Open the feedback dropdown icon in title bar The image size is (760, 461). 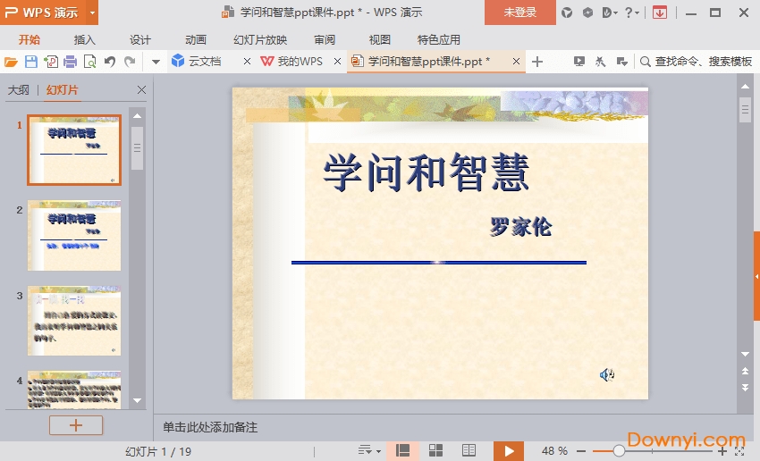610,13
